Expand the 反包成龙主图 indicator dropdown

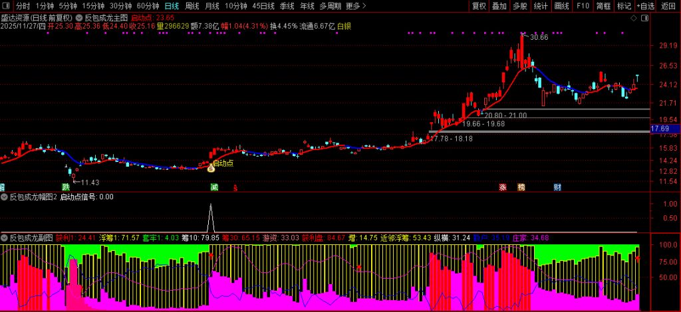[80, 17]
